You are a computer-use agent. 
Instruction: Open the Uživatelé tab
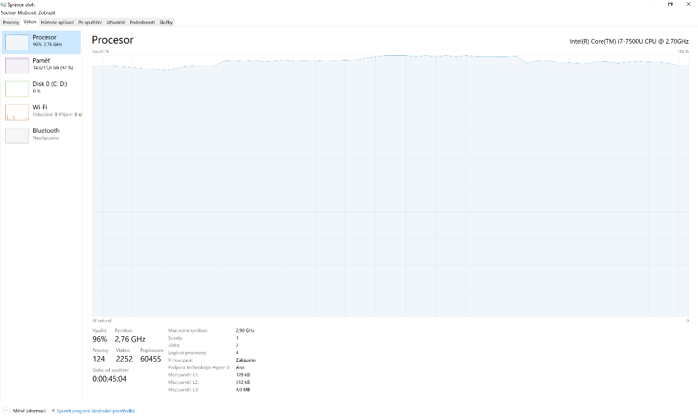116,22
